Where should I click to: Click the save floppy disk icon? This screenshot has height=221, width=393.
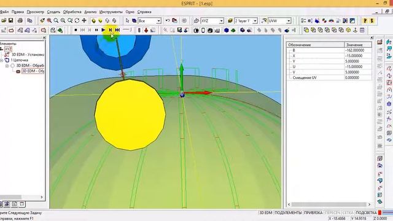pyautogui.click(x=11, y=20)
